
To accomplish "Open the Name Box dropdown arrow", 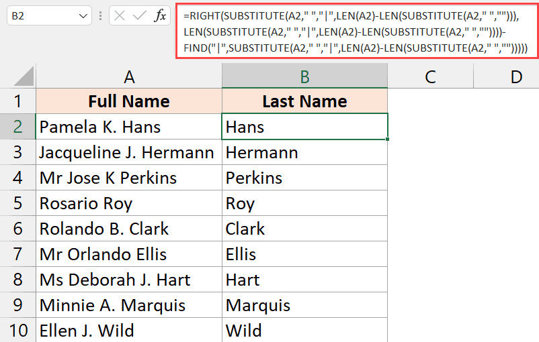I will (83, 16).
